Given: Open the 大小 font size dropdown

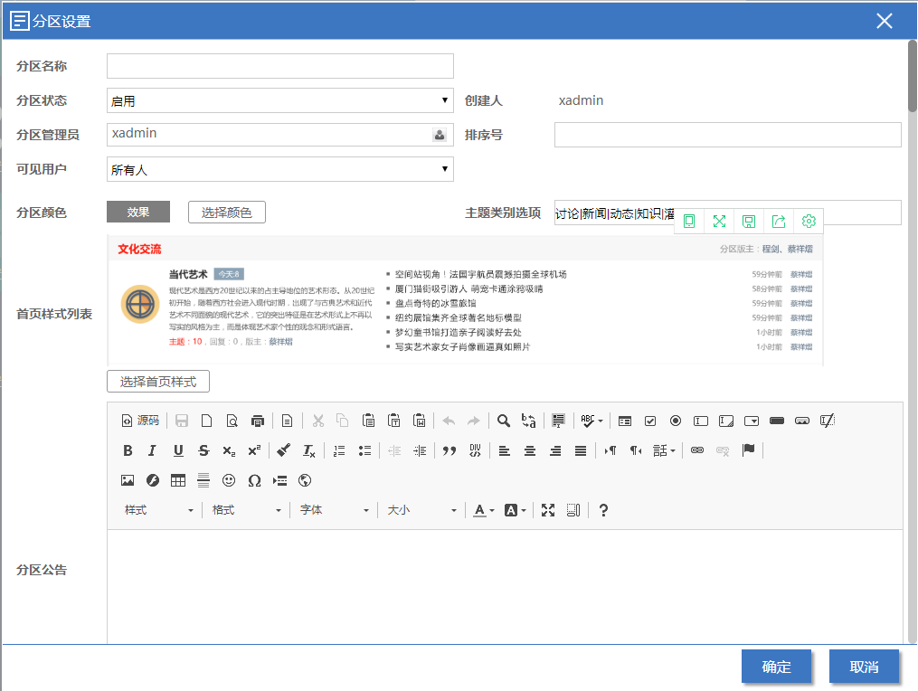Looking at the screenshot, I should 421,510.
